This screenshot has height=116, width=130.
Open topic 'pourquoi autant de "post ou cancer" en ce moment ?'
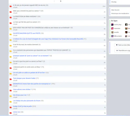click(31, 56)
